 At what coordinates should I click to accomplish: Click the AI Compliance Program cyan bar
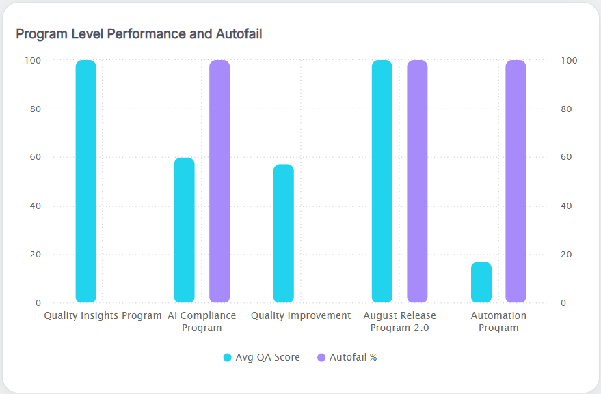pos(185,230)
